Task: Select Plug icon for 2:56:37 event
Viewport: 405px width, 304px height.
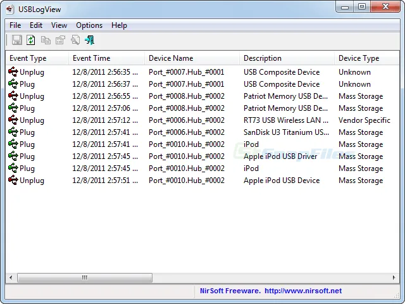Action: pyautogui.click(x=13, y=84)
